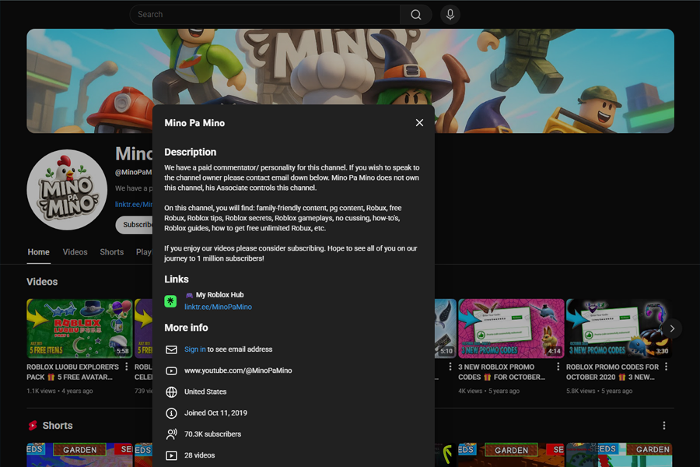Click the search magnifier icon

point(415,14)
